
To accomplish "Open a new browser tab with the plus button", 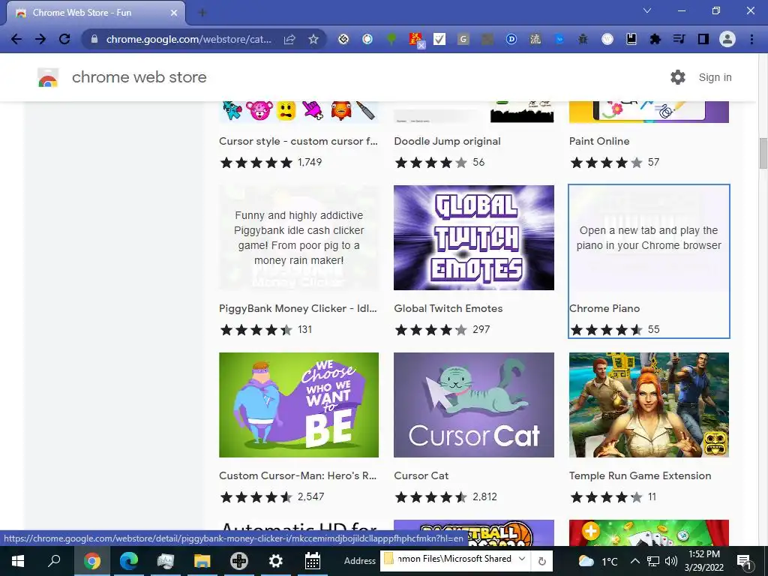I will pos(202,13).
